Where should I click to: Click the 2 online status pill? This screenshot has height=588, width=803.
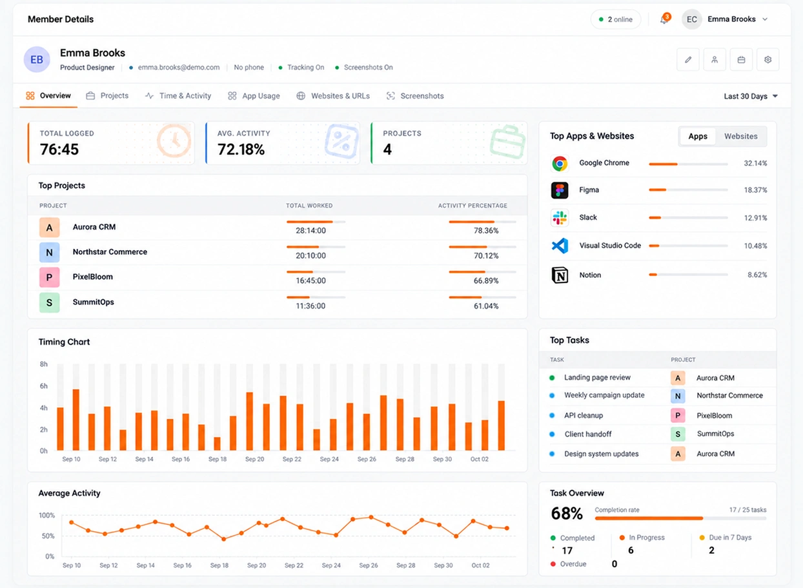616,19
